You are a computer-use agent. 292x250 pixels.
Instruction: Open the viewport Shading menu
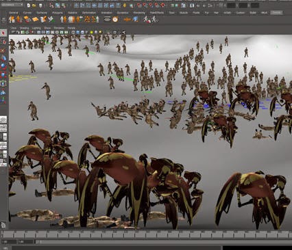click(x=24, y=28)
